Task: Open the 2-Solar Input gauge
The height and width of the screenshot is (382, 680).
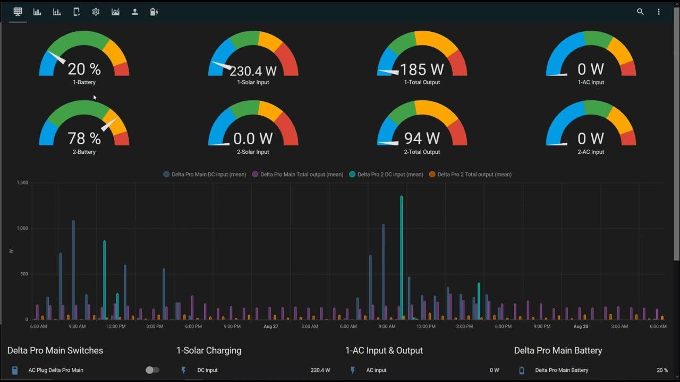Action: [253, 127]
